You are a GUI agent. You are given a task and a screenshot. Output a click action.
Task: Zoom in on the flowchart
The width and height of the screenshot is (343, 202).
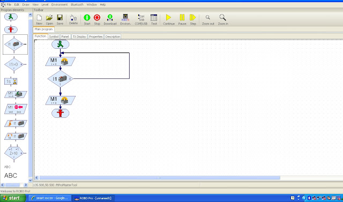[223, 19]
